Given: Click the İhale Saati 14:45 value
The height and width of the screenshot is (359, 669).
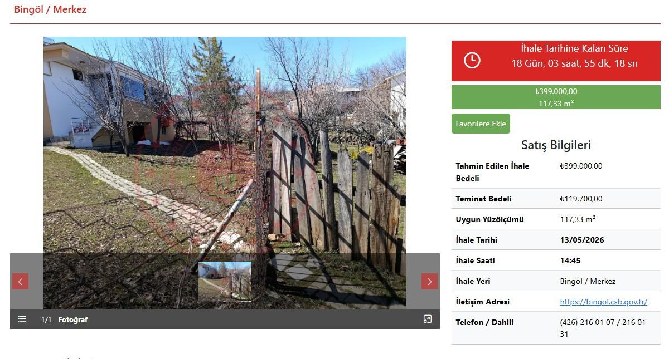Looking at the screenshot, I should click(569, 260).
